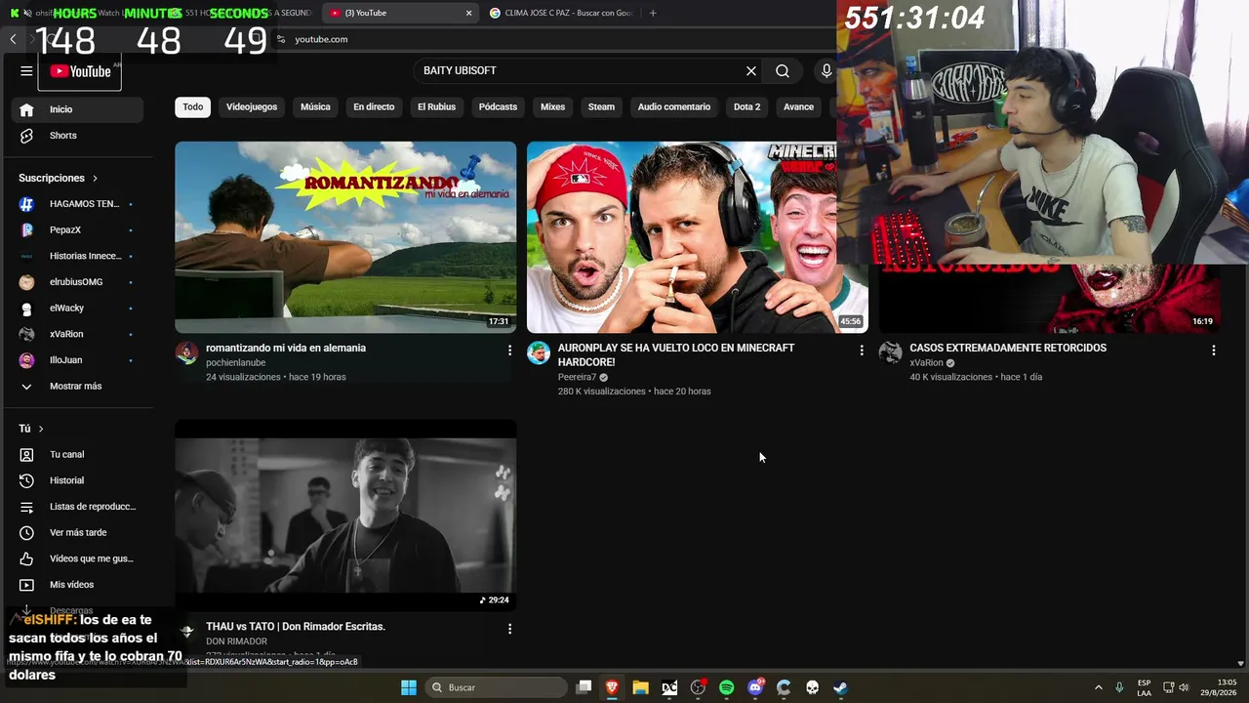This screenshot has width=1249, height=703.
Task: Show hidden system tray icons
Action: 1098,687
